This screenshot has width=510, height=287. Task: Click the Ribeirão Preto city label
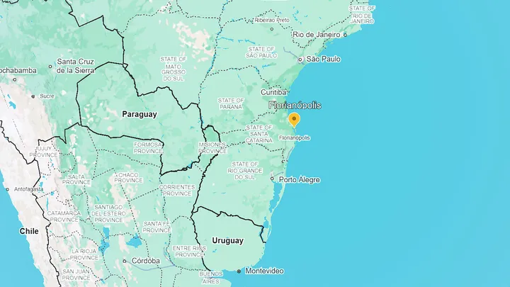coord(271,20)
